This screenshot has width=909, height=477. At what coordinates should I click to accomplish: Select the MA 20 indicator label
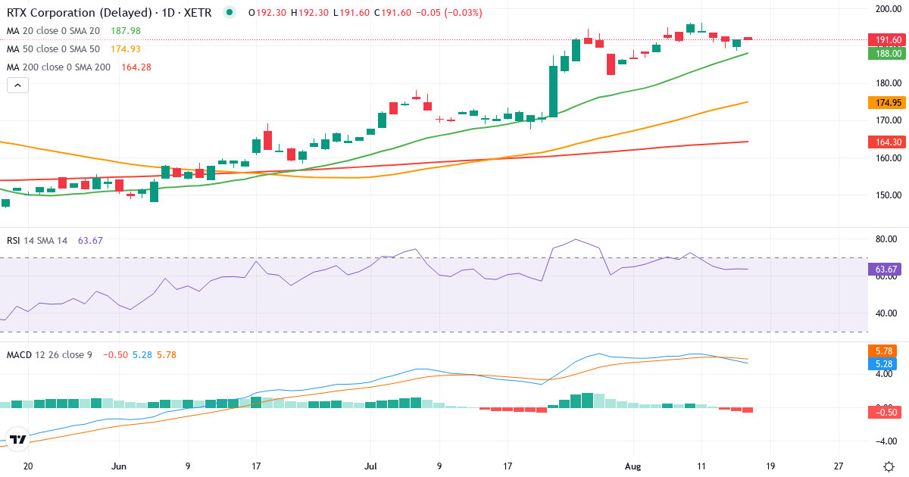tap(53, 30)
